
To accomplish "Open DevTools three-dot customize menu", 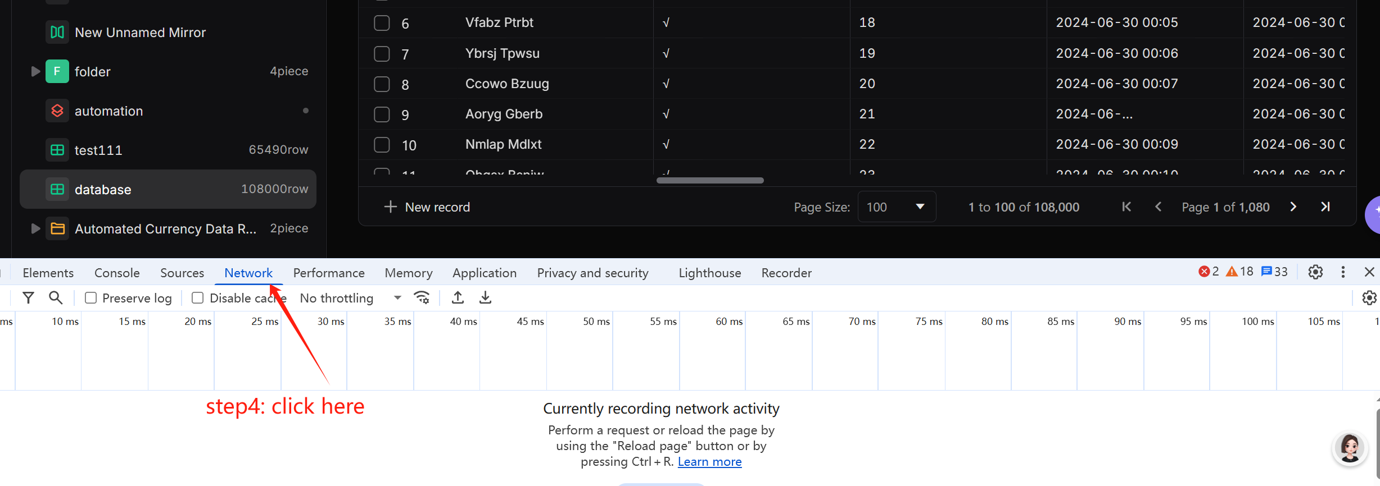I will (1343, 272).
